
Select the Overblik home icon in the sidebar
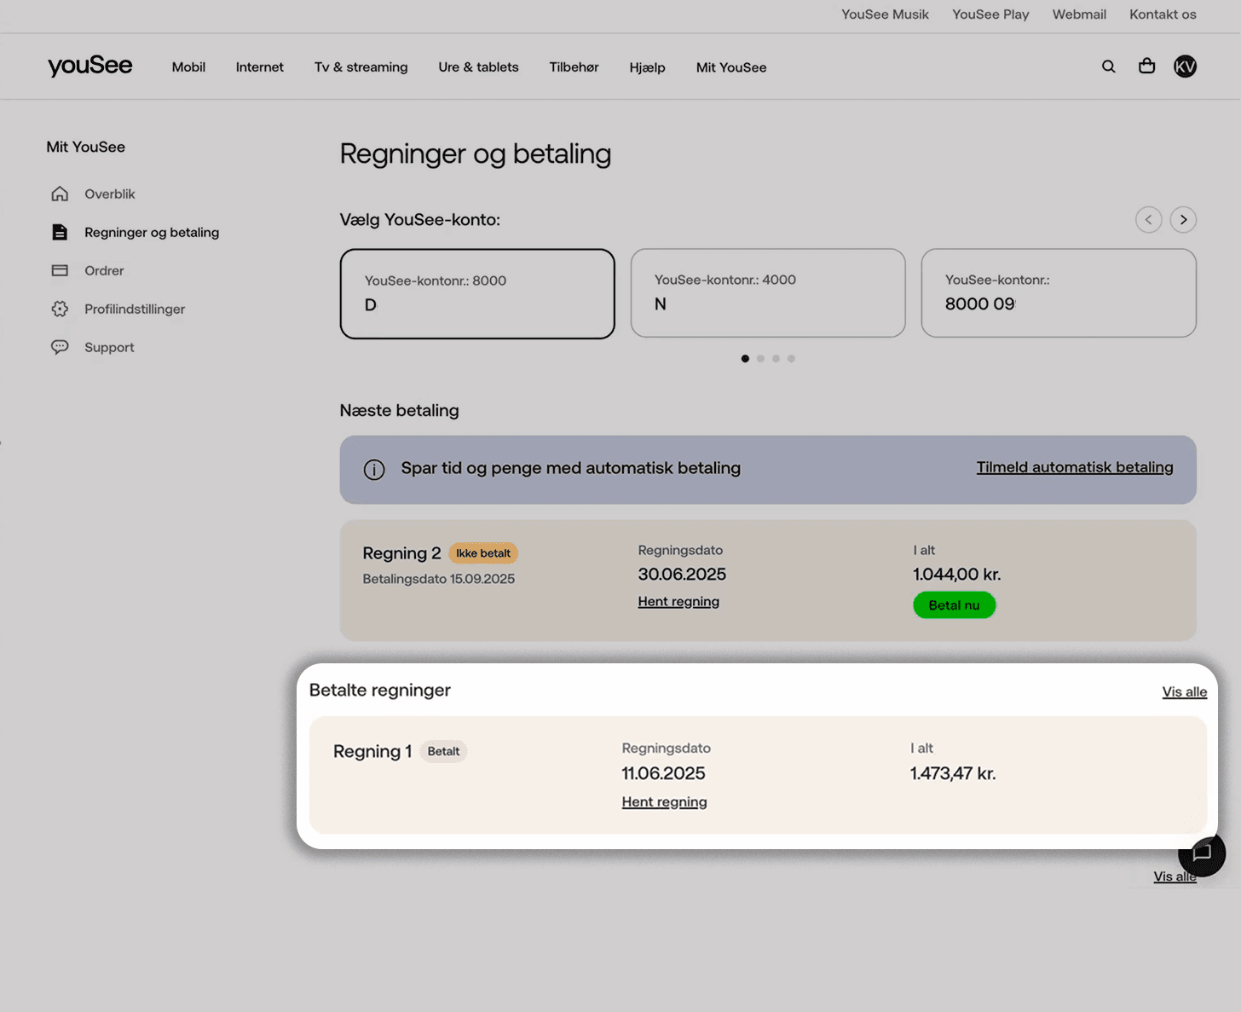[60, 194]
